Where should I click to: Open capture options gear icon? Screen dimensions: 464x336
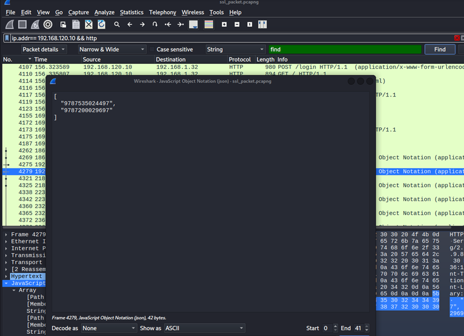pyautogui.click(x=48, y=24)
